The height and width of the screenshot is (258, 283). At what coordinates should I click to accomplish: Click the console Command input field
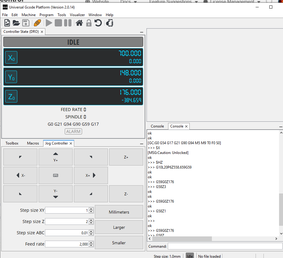pyautogui.click(x=225, y=246)
